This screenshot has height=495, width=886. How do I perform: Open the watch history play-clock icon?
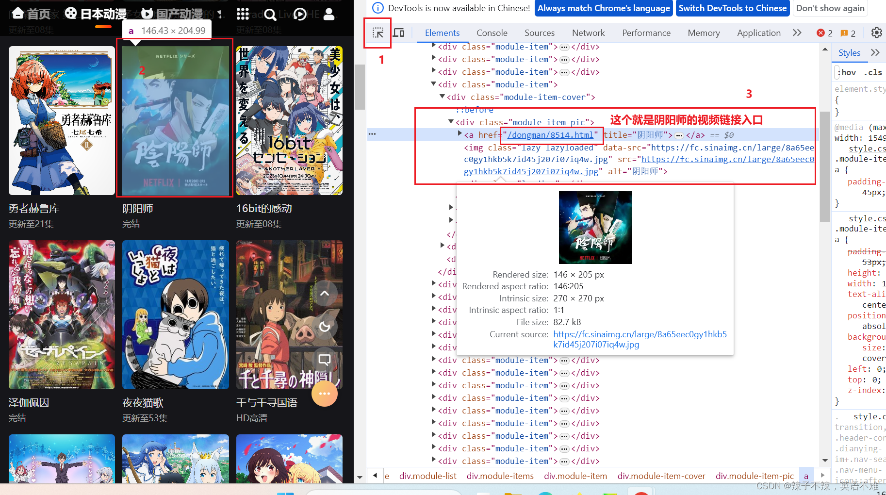300,15
